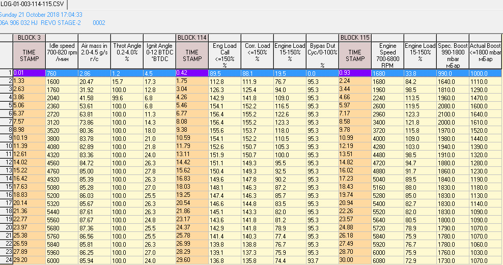503x265 pixels.
Task: Select the Corr. Load column header
Action: click(257, 55)
